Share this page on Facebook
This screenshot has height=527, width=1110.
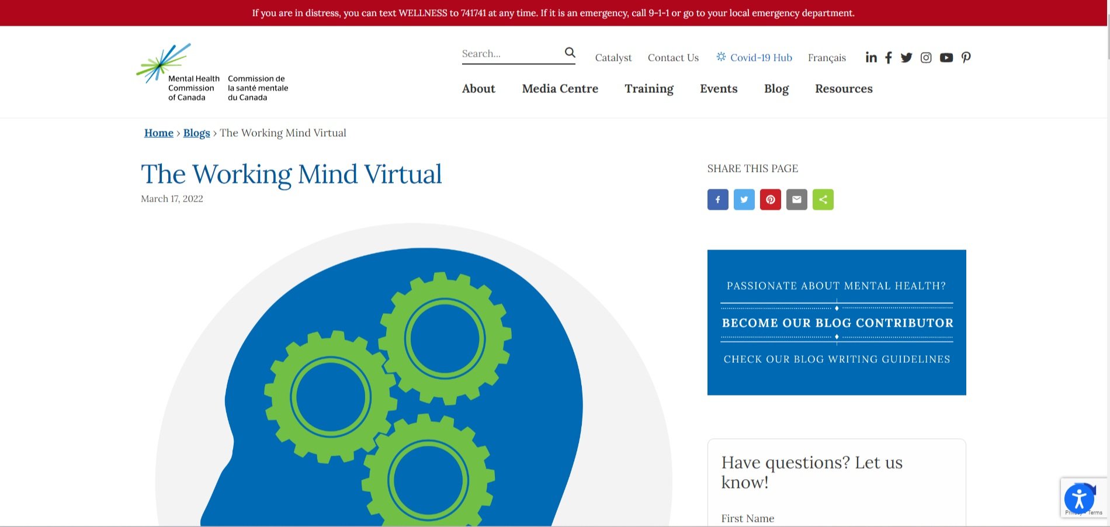718,200
